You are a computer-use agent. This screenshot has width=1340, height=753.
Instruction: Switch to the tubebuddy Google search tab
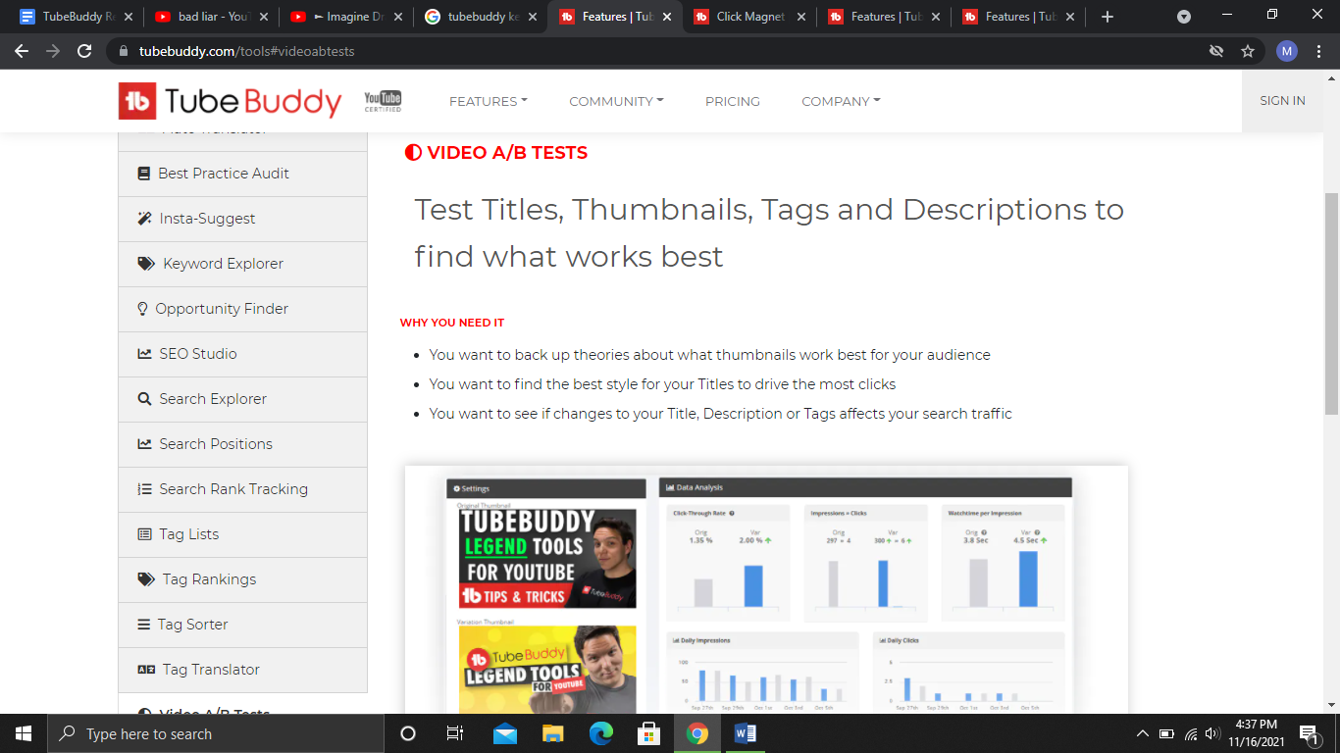[x=481, y=17]
